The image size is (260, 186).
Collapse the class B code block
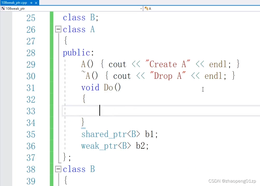(x=58, y=169)
